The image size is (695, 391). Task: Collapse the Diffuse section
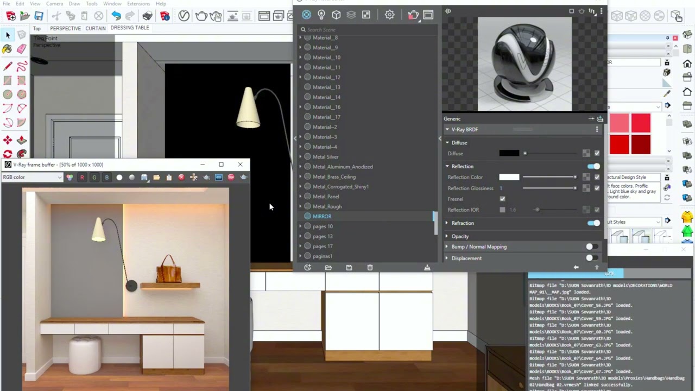pyautogui.click(x=447, y=142)
